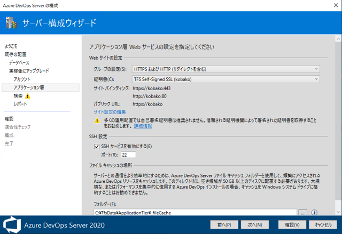Click the scrollbar down arrow
This screenshot has height=234, width=342.
click(x=338, y=212)
